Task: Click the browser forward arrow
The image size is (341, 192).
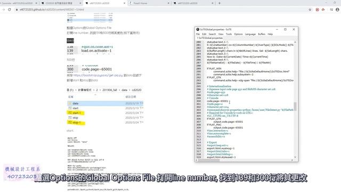Action: (4, 10)
